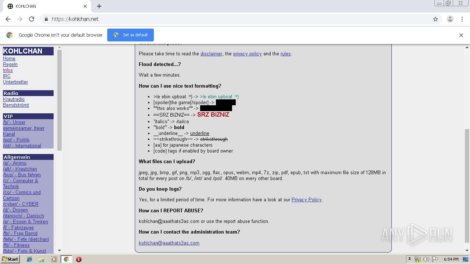Open the /bus/ - Bus fahren board
Viewport: 470px width, 264px height.
pos(22,175)
